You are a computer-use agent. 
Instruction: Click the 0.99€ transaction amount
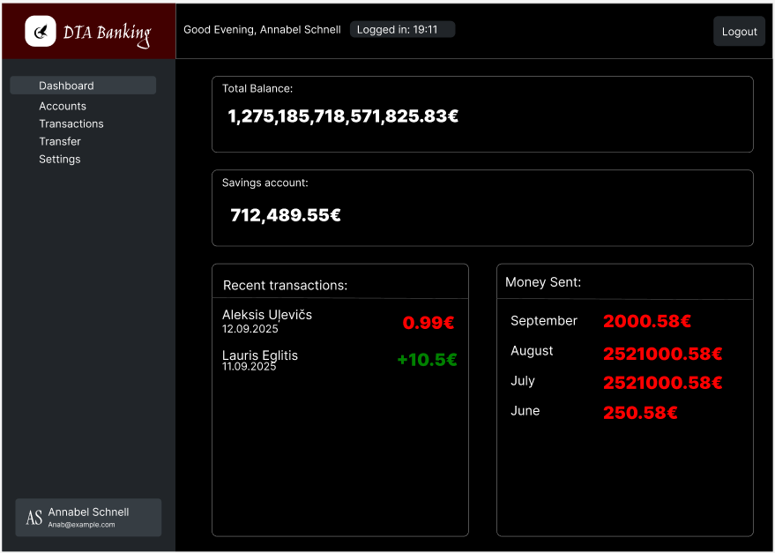[x=428, y=323]
